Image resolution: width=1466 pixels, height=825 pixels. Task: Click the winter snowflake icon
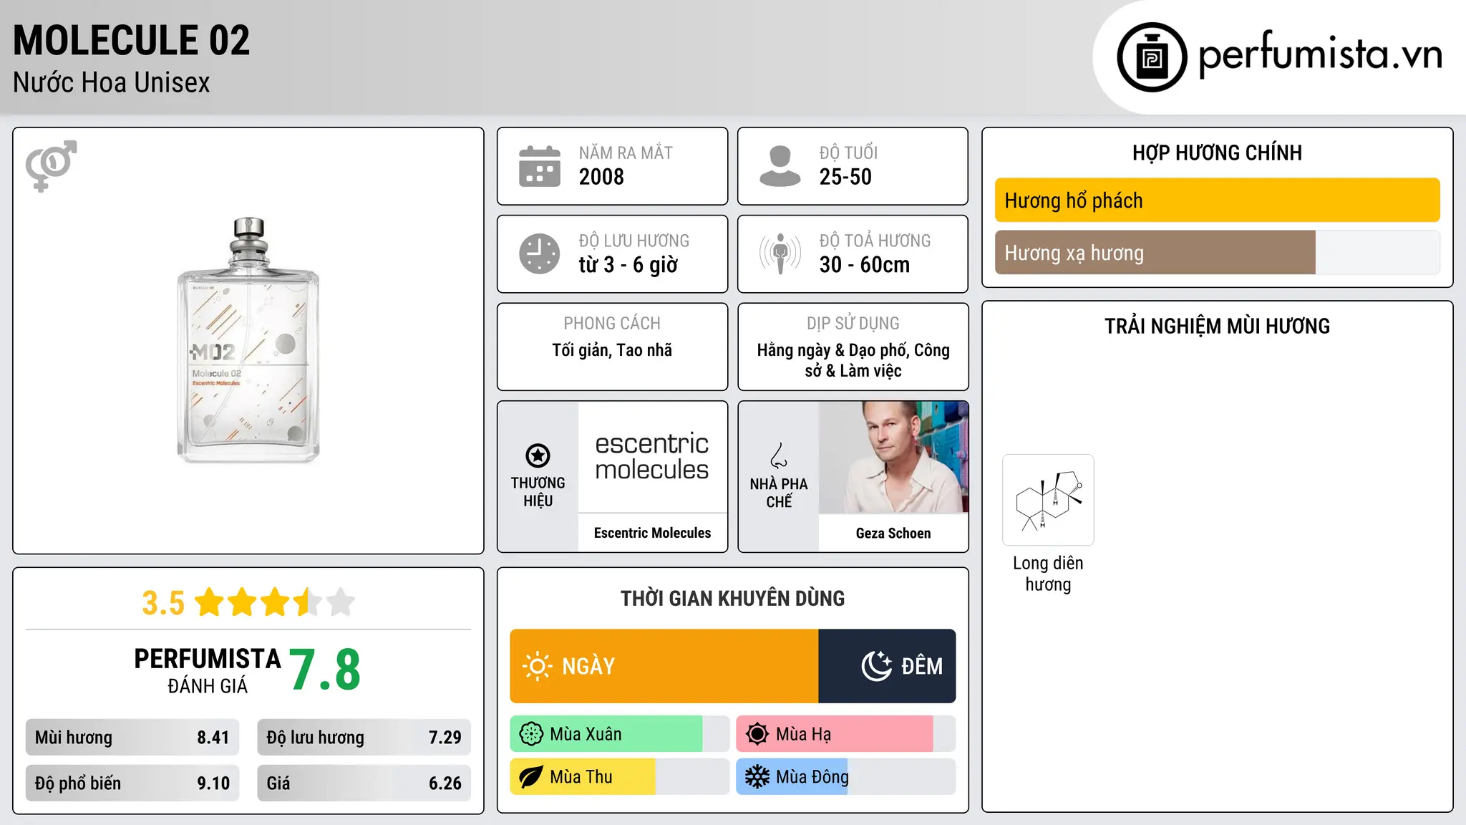click(757, 777)
